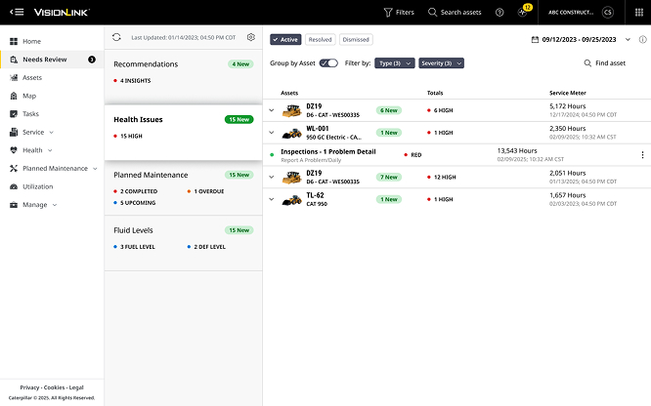Select the Fluid Levels summary card
Viewport: 651px width, 406px height.
(x=183, y=243)
